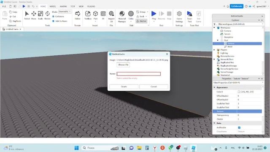This screenshot has height=152, width=270.
Task: Click the Duplicate button
Action: pyautogui.click(x=15, y=21)
